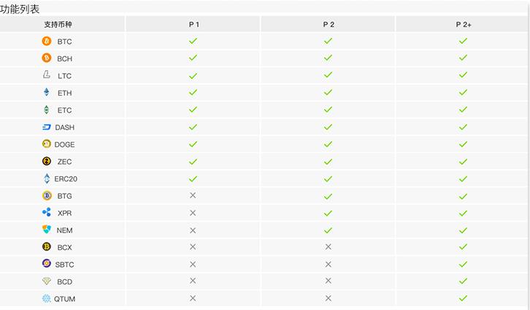Image resolution: width=530 pixels, height=310 pixels.
Task: Click the P 2 column header
Action: click(x=329, y=24)
